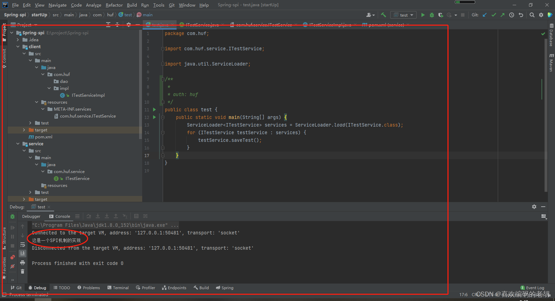Viewport: 555px width, 301px height.
Task: Open the user account dropdown in toolbar
Action: point(370,15)
